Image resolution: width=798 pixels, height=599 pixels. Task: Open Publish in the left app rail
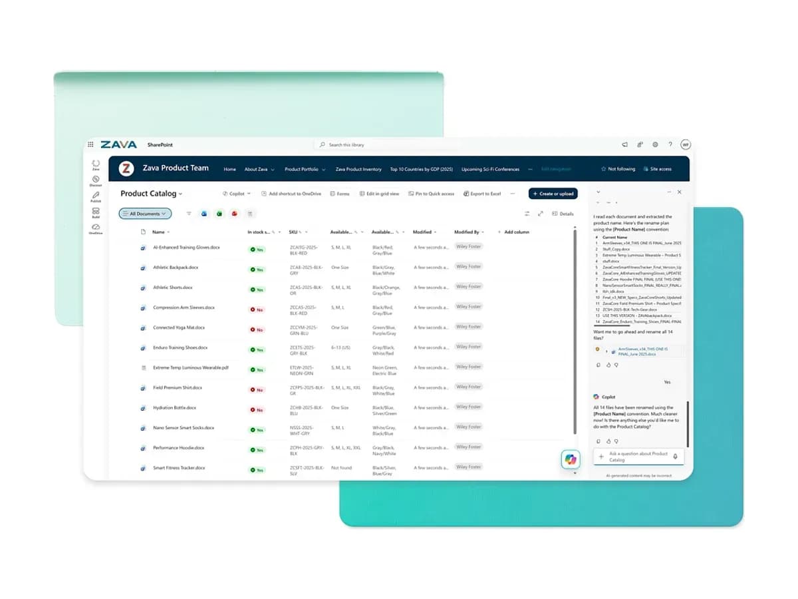(96, 197)
